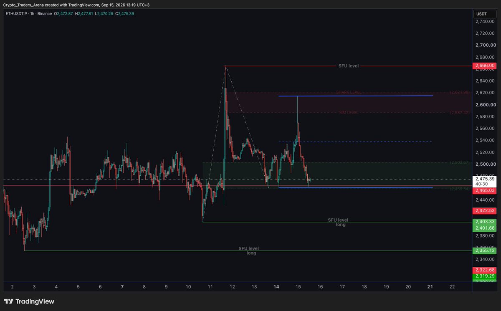Click the green 2,401.66 price label
501x311 pixels.
485,228
